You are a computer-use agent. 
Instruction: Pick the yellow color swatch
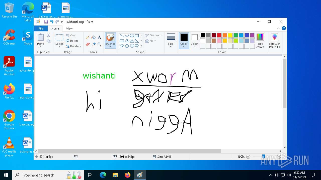coord(230,35)
